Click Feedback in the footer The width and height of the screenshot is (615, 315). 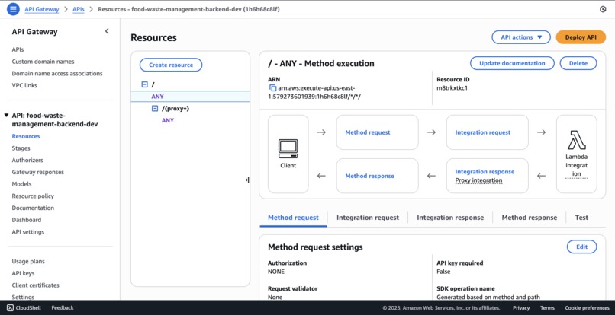pos(63,307)
